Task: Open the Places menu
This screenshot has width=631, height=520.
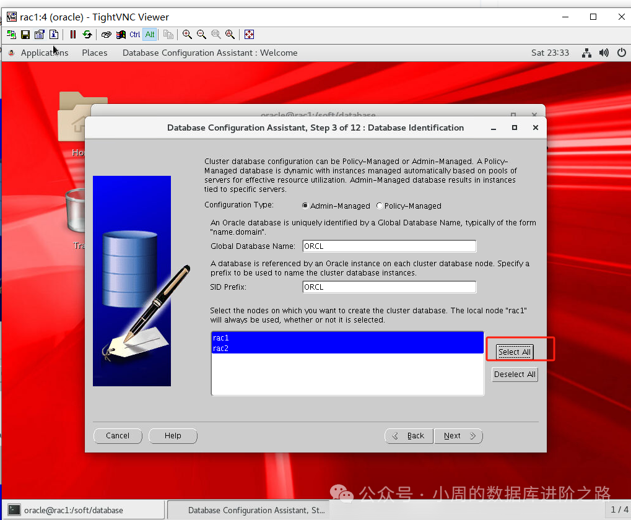Action: point(95,53)
